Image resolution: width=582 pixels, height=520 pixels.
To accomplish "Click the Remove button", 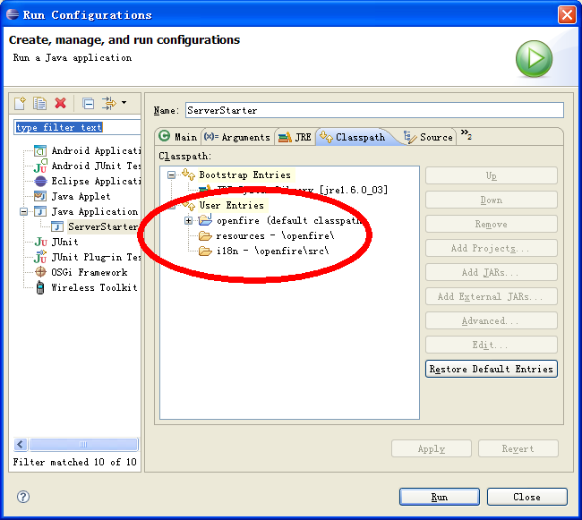I will click(492, 224).
